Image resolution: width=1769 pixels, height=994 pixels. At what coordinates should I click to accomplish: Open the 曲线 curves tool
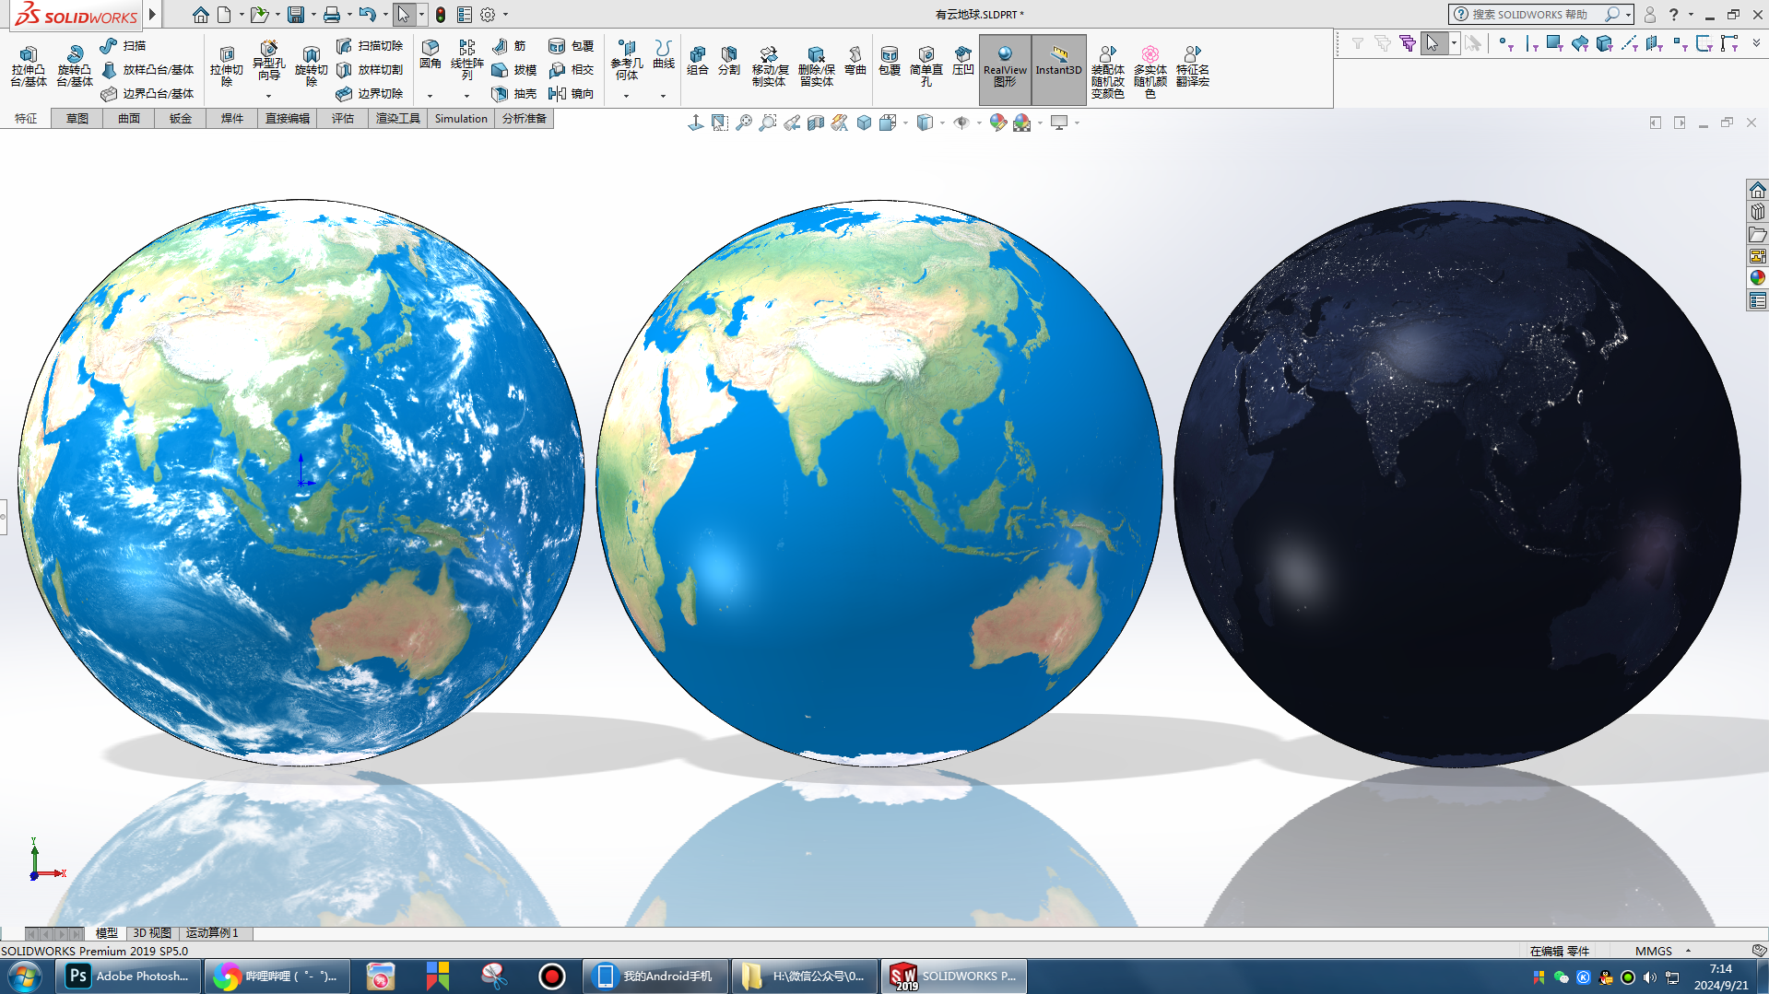point(664,54)
